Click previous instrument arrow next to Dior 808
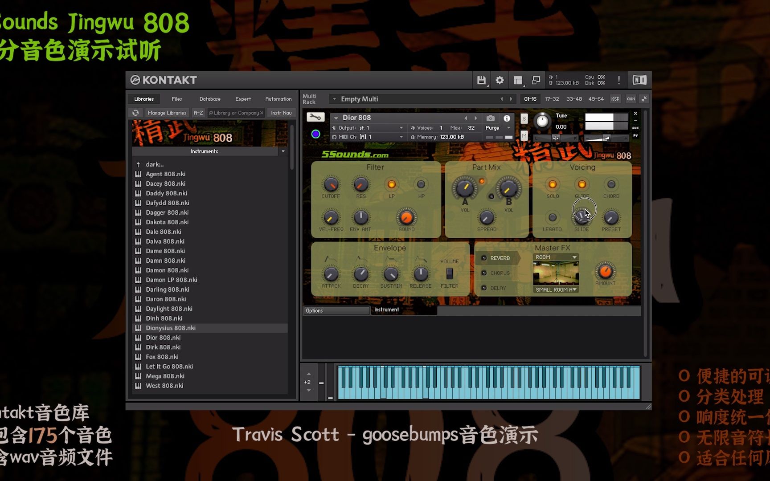The width and height of the screenshot is (770, 481). click(x=466, y=118)
